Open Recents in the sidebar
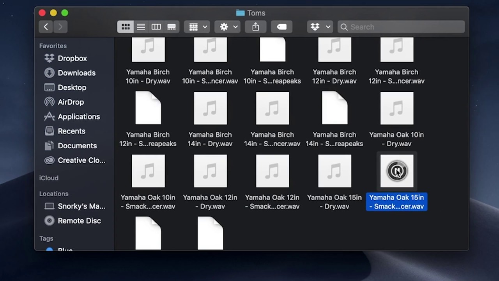 pos(65,131)
